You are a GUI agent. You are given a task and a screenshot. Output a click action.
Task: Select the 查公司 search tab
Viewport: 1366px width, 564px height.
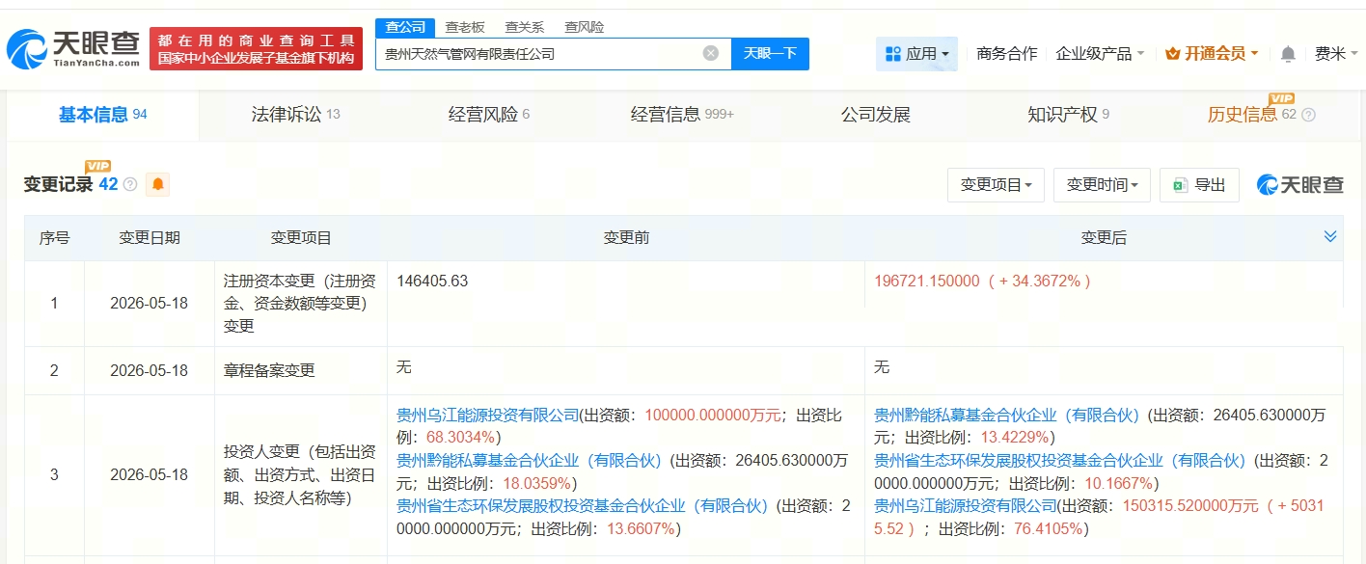405,27
